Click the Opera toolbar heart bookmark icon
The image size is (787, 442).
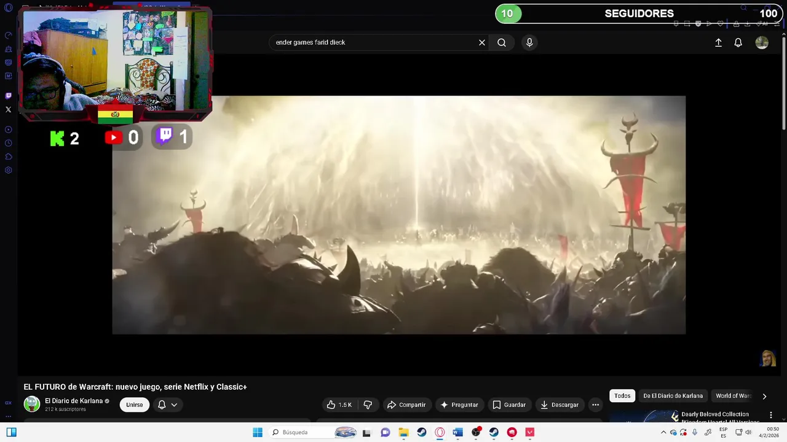720,23
